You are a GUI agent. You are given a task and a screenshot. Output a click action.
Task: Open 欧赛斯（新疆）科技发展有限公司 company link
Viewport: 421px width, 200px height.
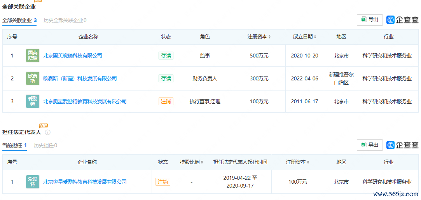tap(80, 78)
